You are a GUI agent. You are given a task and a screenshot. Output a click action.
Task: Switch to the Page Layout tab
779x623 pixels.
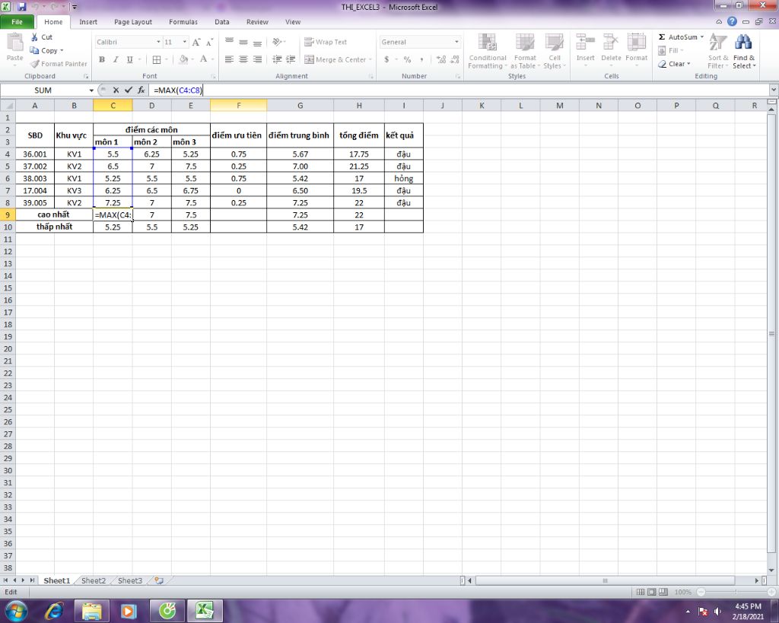(133, 22)
